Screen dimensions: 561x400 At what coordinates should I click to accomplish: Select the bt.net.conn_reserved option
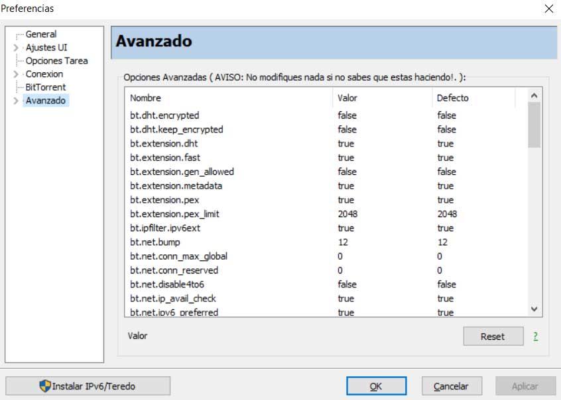pyautogui.click(x=326, y=270)
